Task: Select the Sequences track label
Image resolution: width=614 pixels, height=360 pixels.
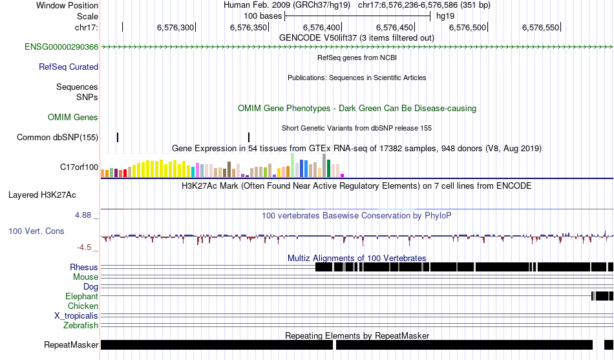Action: click(x=77, y=87)
